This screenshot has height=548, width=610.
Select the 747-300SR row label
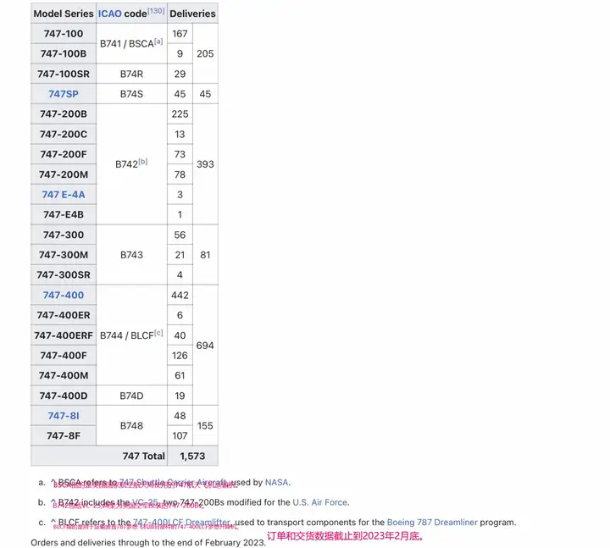click(64, 275)
